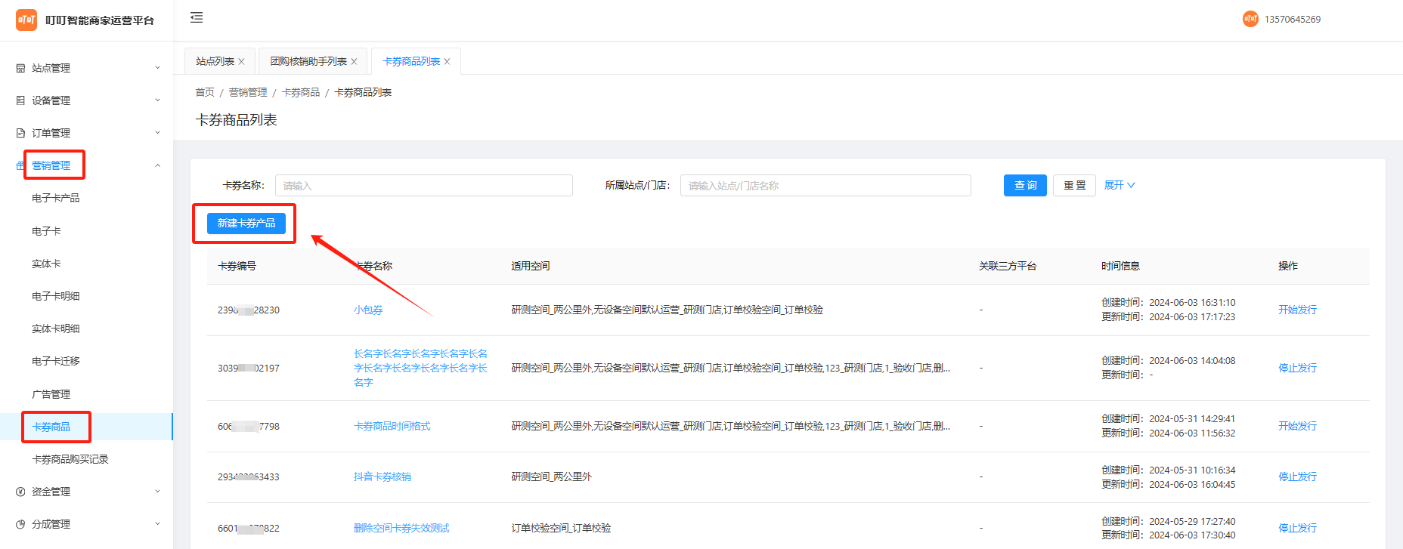The width and height of the screenshot is (1403, 549).
Task: Open 电子卡产品 in the sidebar
Action: (x=56, y=198)
